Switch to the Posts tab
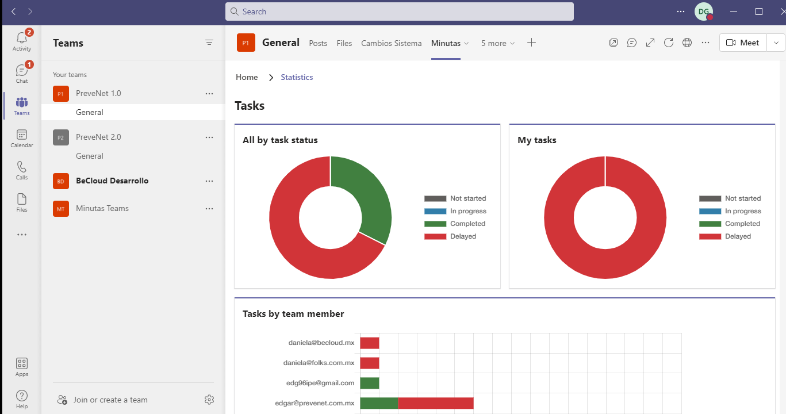 point(318,43)
